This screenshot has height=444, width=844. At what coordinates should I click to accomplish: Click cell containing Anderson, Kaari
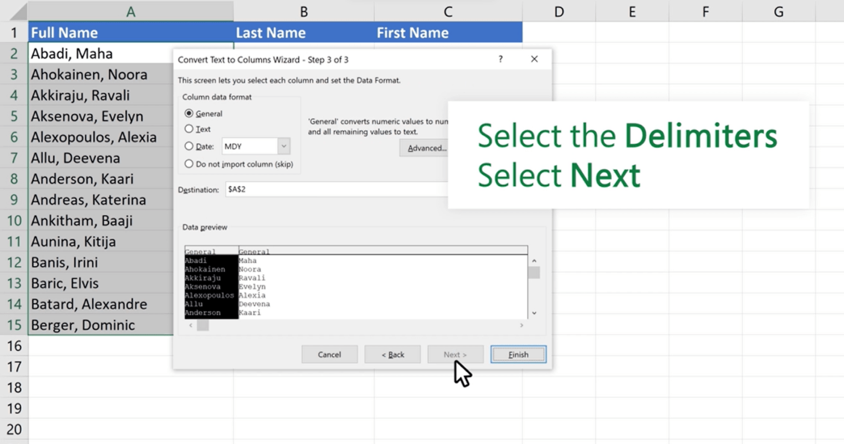[100, 179]
